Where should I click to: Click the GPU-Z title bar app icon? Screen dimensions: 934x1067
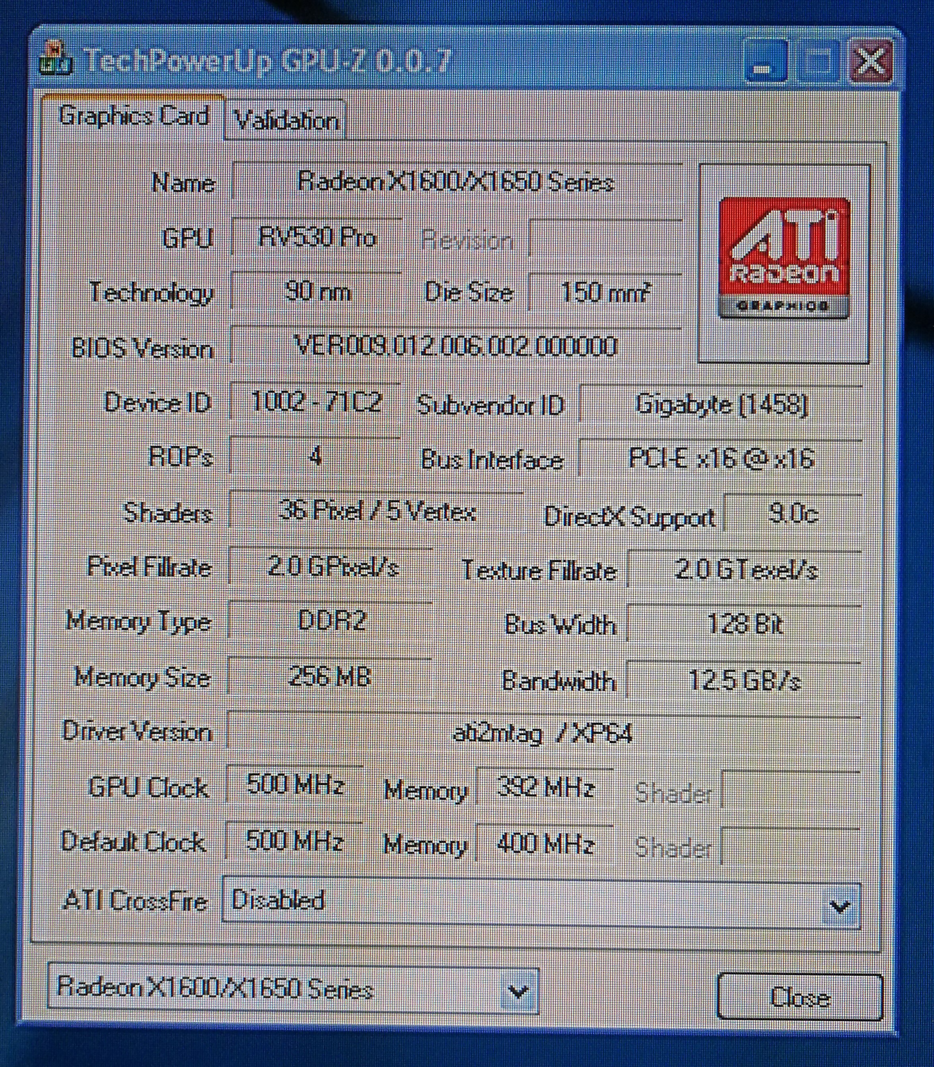(55, 60)
